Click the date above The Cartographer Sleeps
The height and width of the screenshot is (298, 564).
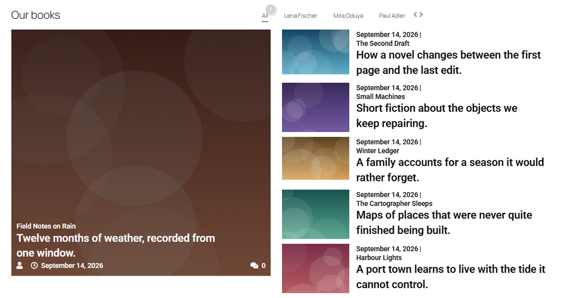tap(387, 194)
